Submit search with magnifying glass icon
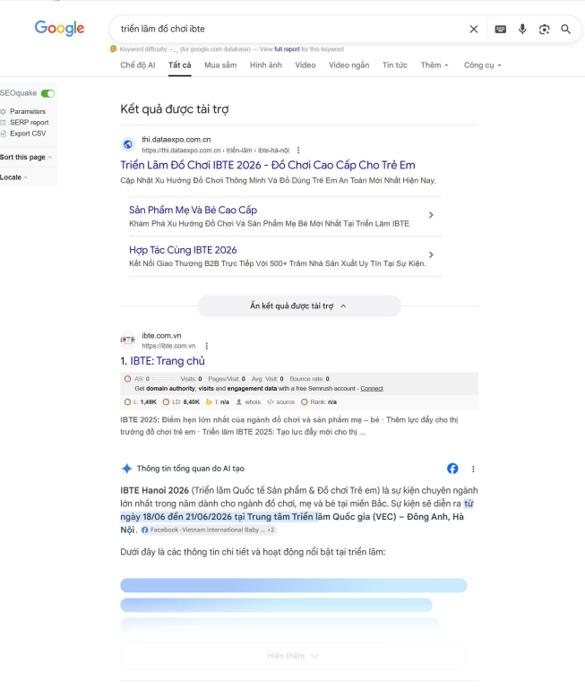Image resolution: width=585 pixels, height=698 pixels. coord(566,29)
